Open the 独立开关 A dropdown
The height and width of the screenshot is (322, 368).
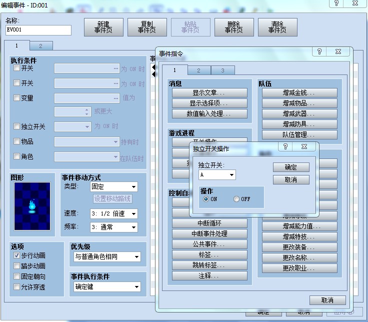coord(217,175)
